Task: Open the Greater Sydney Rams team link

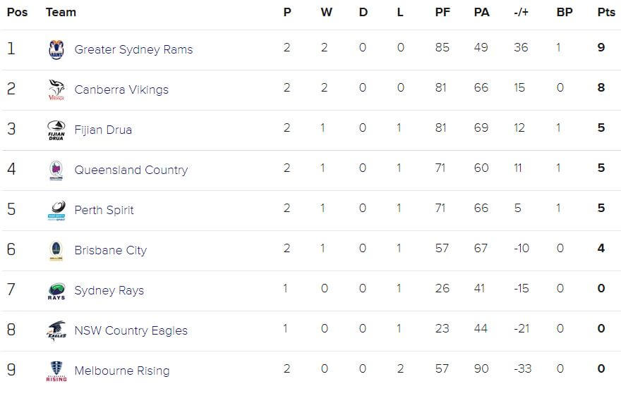Action: (133, 49)
